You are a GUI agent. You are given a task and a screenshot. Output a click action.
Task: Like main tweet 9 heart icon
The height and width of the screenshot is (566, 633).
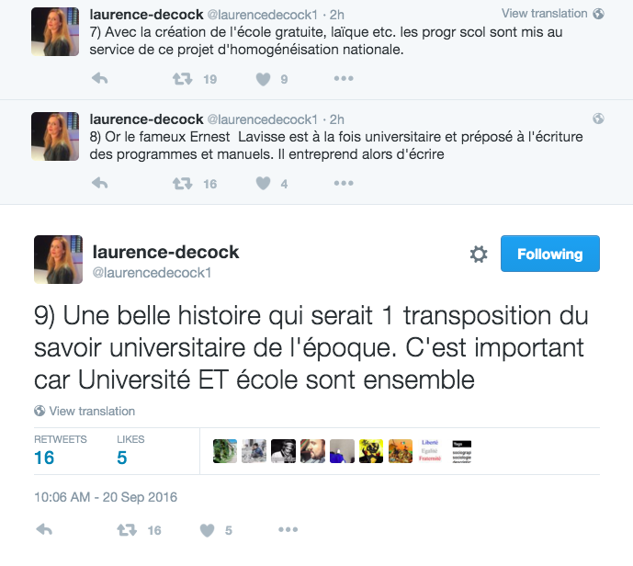click(x=208, y=530)
